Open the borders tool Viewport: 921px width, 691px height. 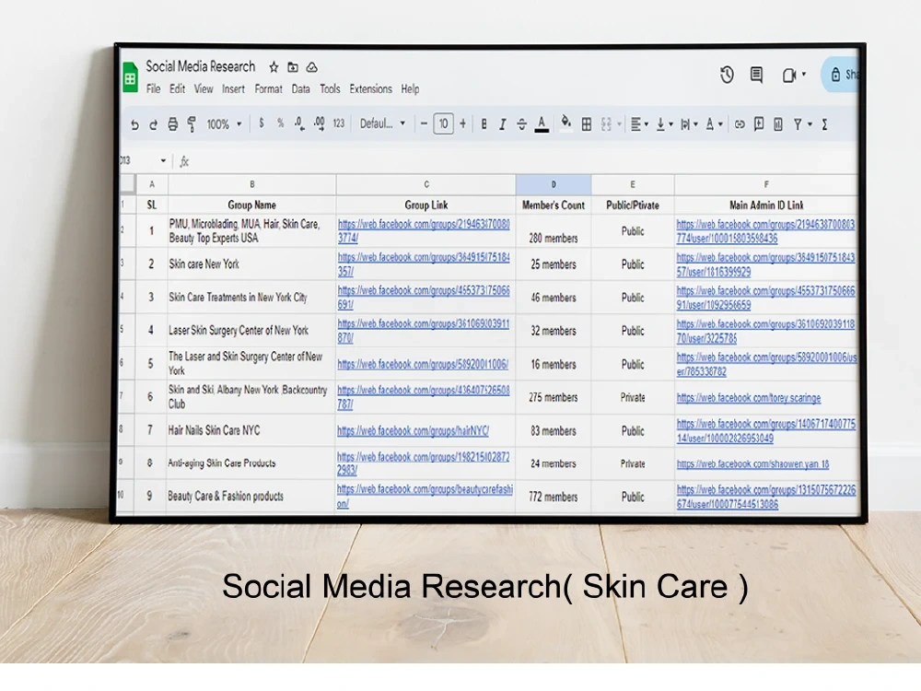(586, 124)
